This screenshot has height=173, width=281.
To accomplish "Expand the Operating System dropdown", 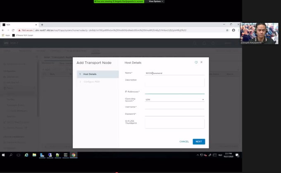I will pos(175,99).
